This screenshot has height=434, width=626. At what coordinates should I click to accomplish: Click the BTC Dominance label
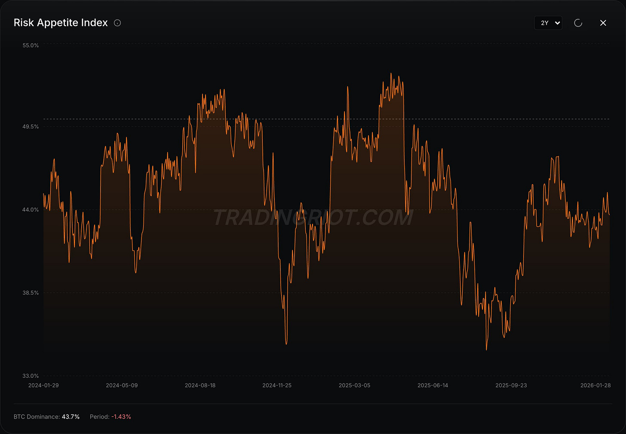pyautogui.click(x=37, y=417)
